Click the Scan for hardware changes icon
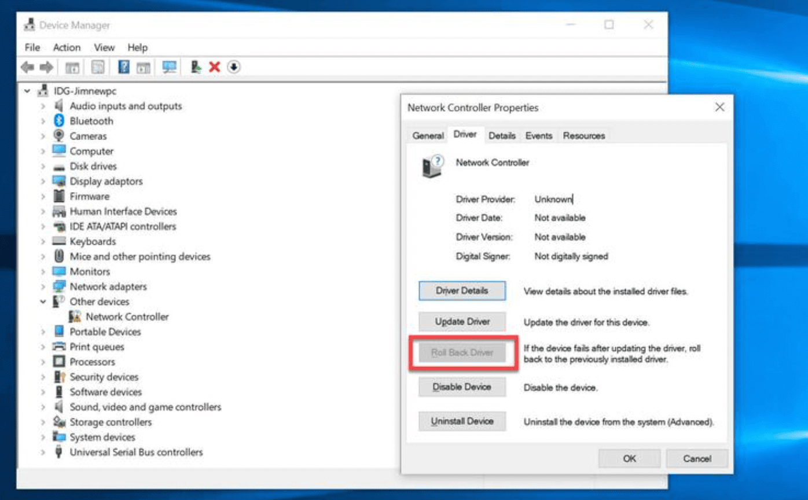This screenshot has width=808, height=500. click(x=170, y=67)
